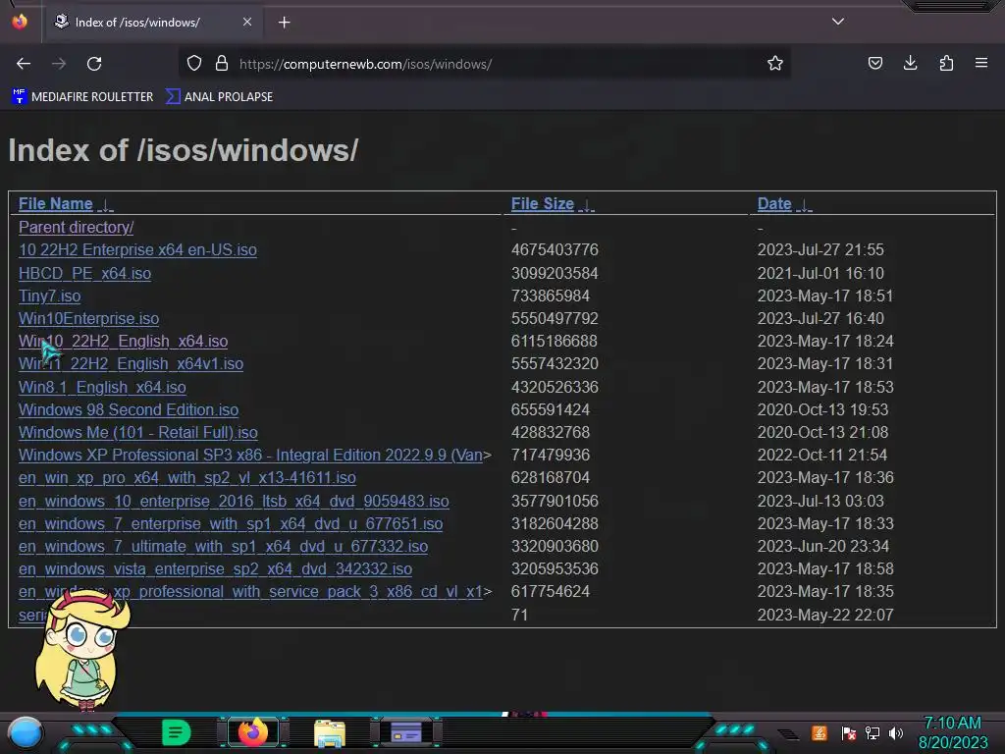Close the Index of /isos/windows/ tab
This screenshot has width=1005, height=754.
point(247,22)
